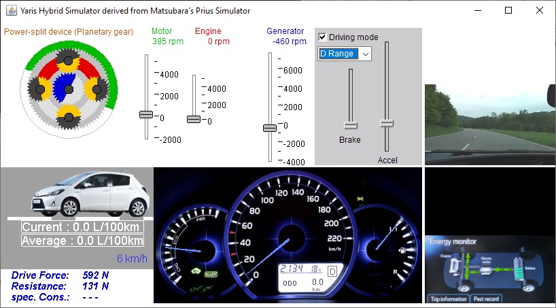Click the D gear indicator on display

(x=332, y=271)
